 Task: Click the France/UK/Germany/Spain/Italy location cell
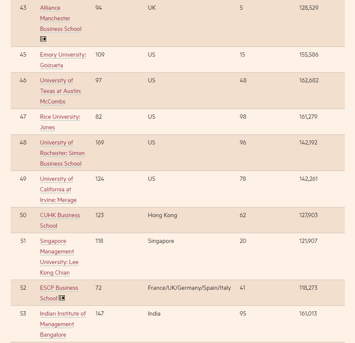coord(189,288)
